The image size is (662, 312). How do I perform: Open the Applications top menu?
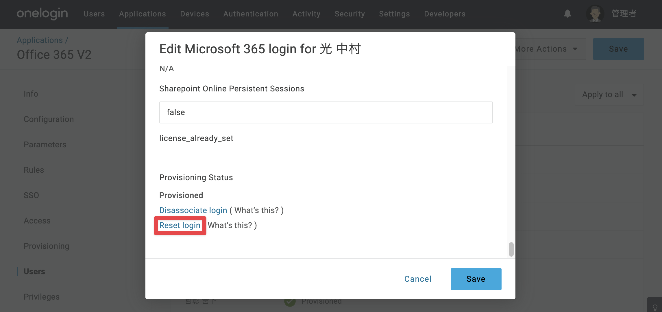pos(143,14)
